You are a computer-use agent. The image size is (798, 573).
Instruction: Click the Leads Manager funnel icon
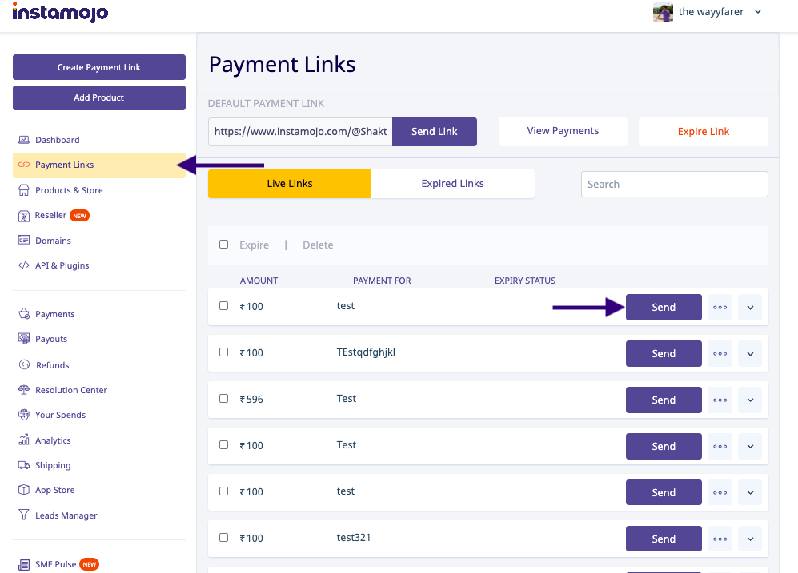click(x=24, y=515)
